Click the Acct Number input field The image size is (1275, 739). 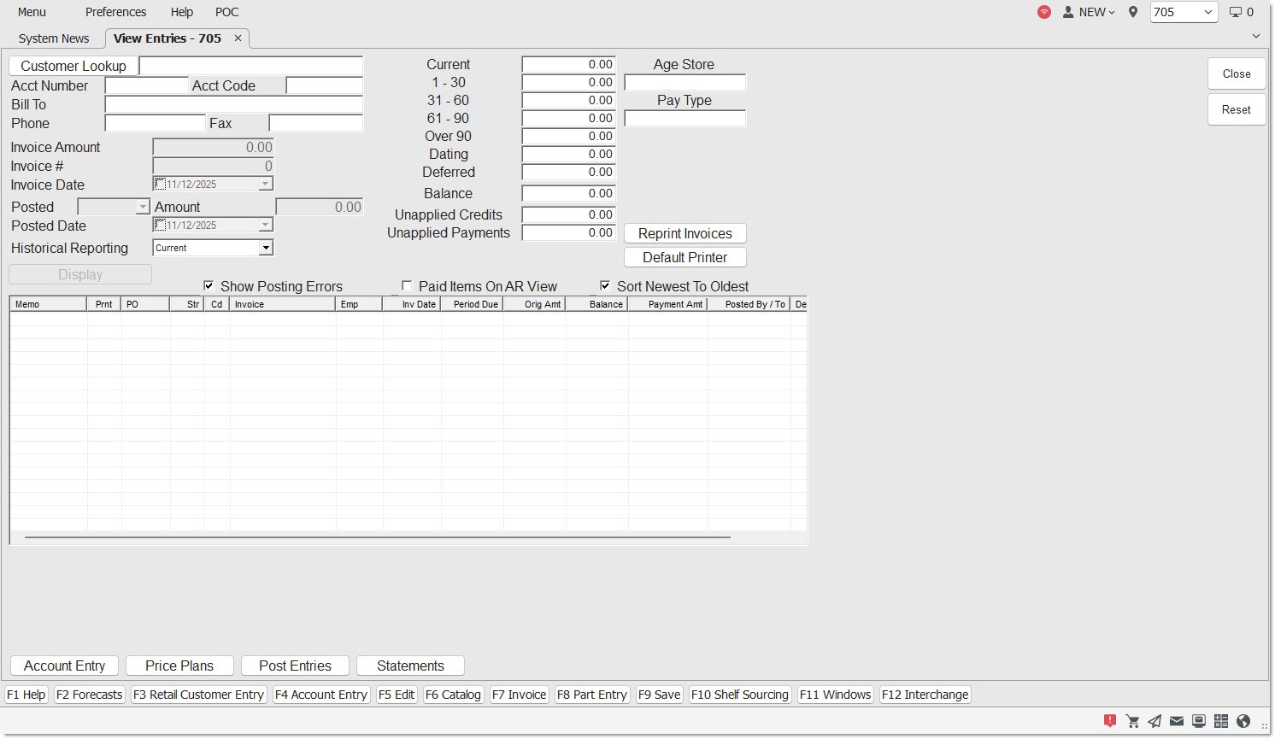pyautogui.click(x=146, y=85)
